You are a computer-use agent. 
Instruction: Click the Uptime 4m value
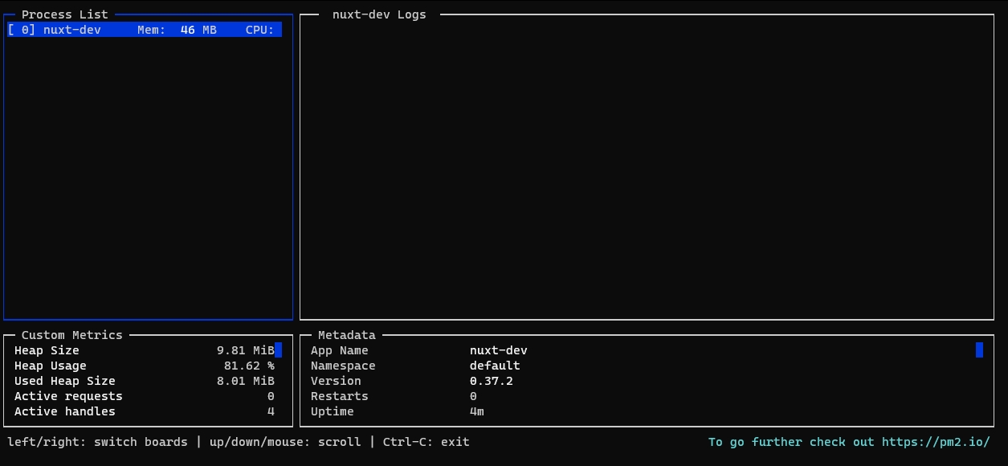pyautogui.click(x=477, y=411)
